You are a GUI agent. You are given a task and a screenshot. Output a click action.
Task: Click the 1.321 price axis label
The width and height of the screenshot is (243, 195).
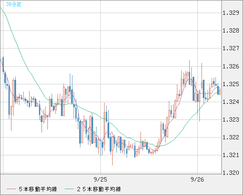[231, 155]
